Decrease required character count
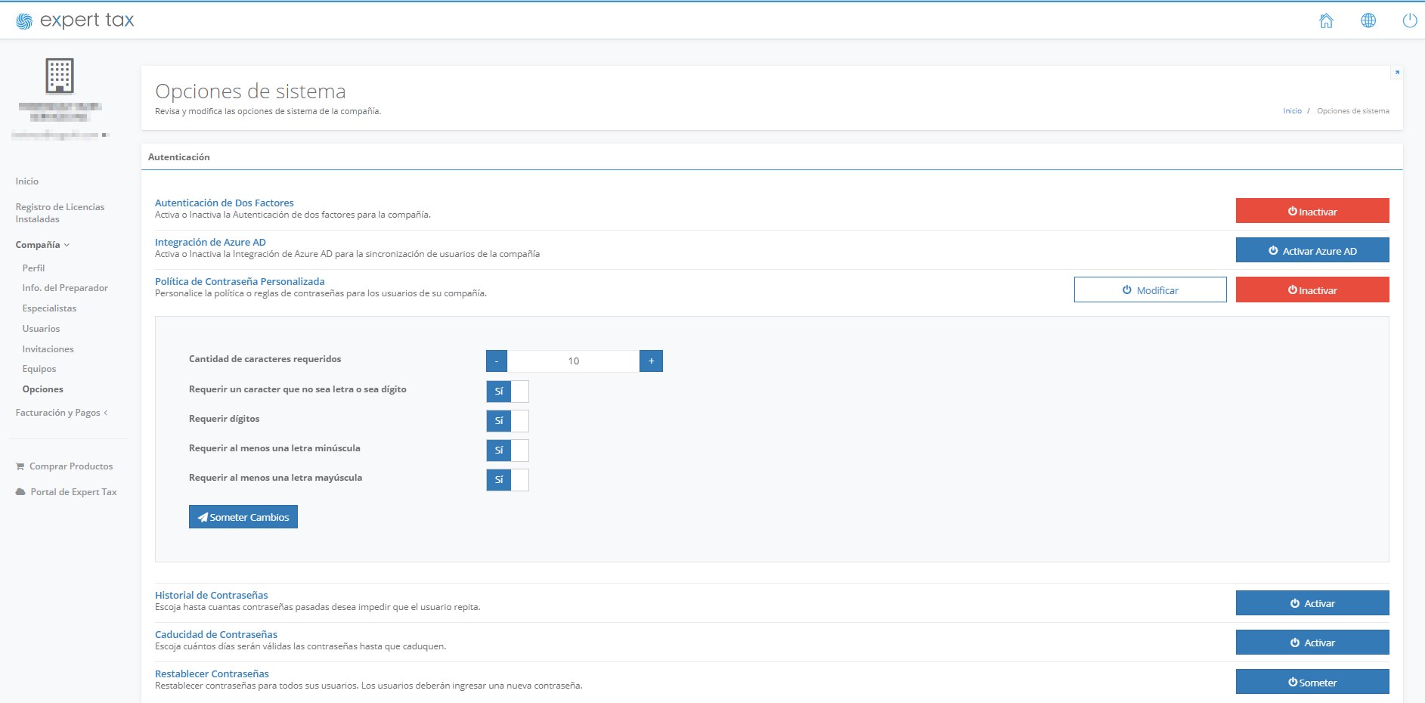 pyautogui.click(x=497, y=361)
